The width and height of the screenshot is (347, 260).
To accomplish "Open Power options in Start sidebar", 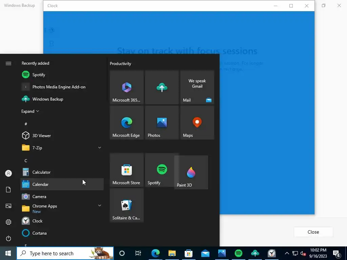I will click(8, 238).
